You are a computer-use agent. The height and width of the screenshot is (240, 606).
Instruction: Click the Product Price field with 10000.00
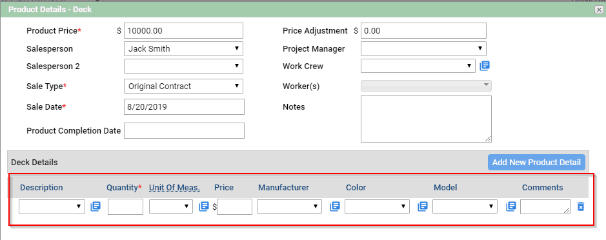click(x=183, y=31)
